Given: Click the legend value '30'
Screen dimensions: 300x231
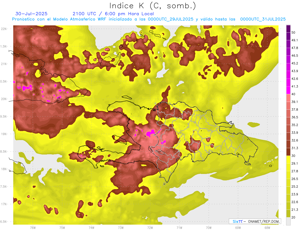Looking at the screenshot, I should pyautogui.click(x=294, y=156).
